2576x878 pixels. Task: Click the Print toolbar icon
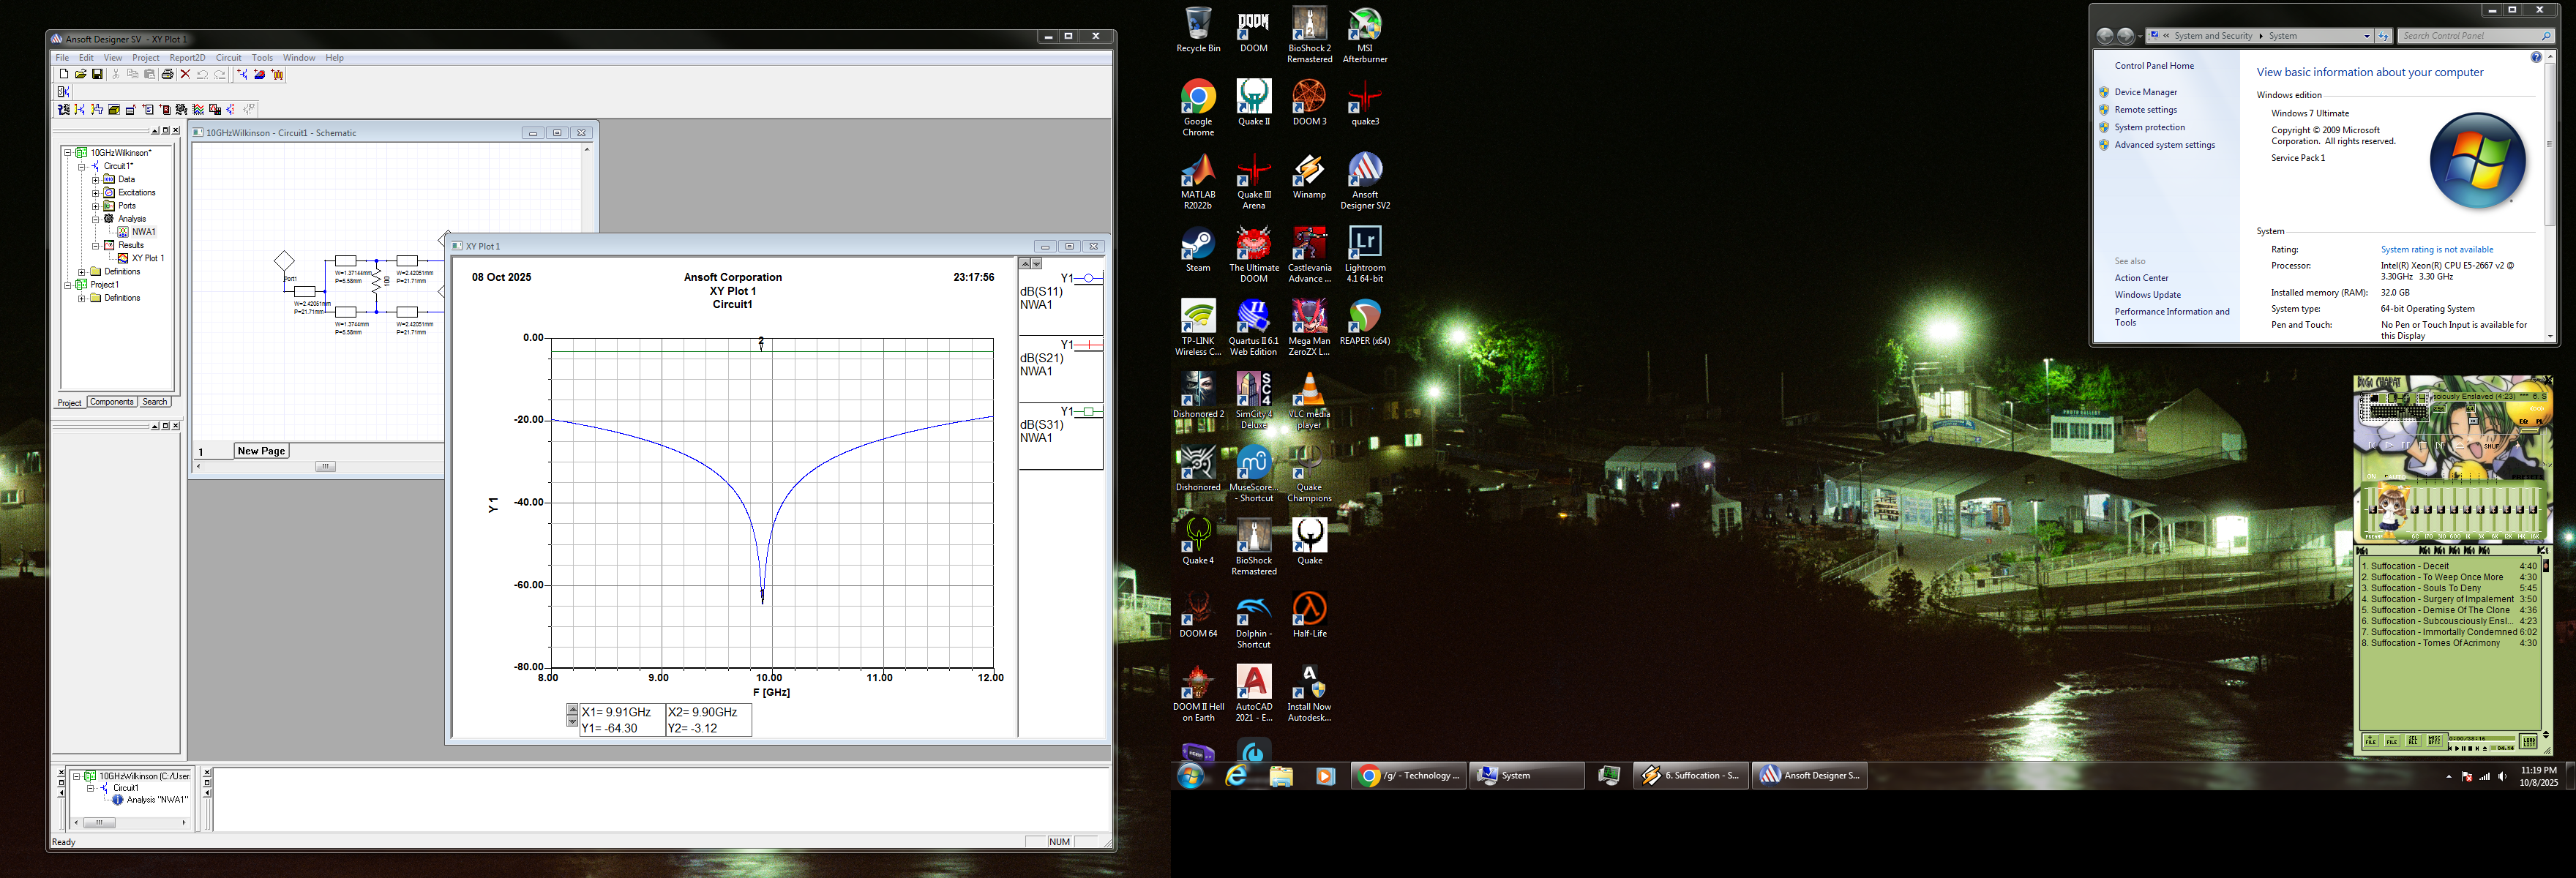168,74
